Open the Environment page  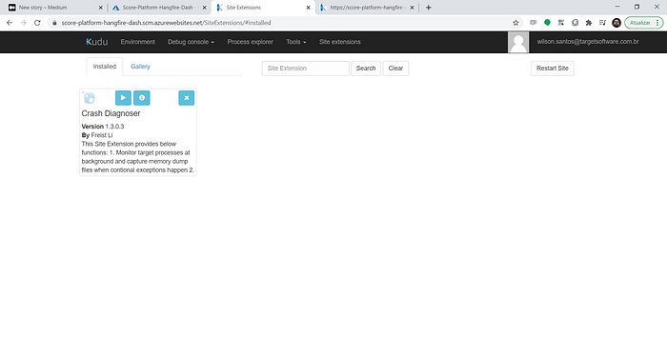click(138, 42)
